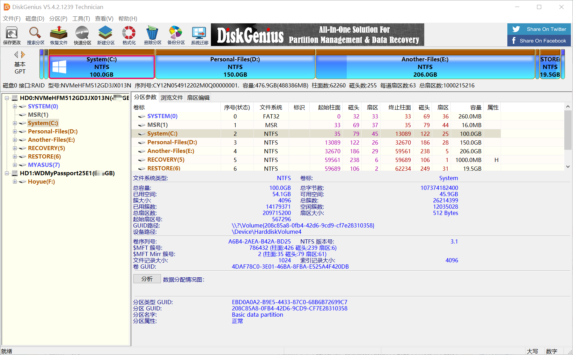The image size is (573, 355).
Task: Switch to the 浏览文件 tab
Action: (x=172, y=98)
